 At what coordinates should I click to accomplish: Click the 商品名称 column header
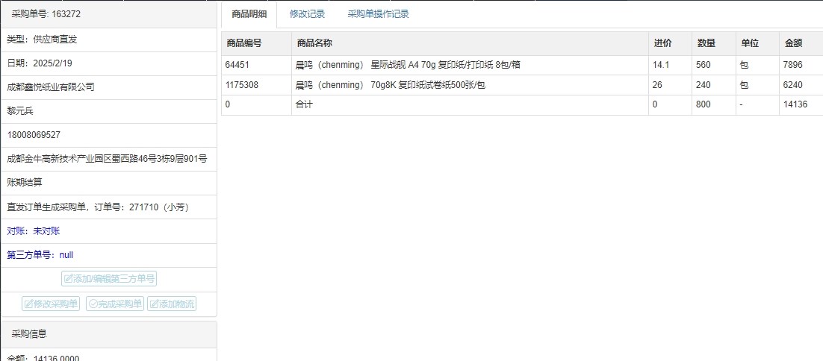[x=470, y=43]
